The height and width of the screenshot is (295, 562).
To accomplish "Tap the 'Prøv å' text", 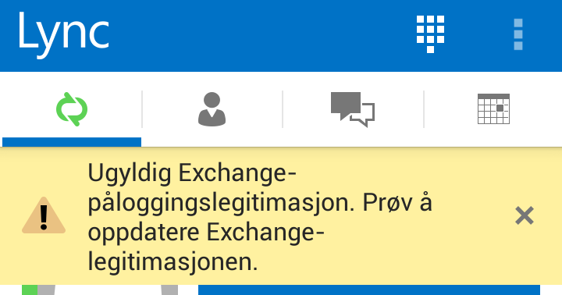I will (397, 203).
